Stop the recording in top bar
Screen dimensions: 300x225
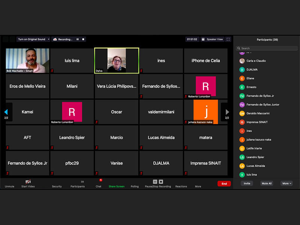coord(83,39)
